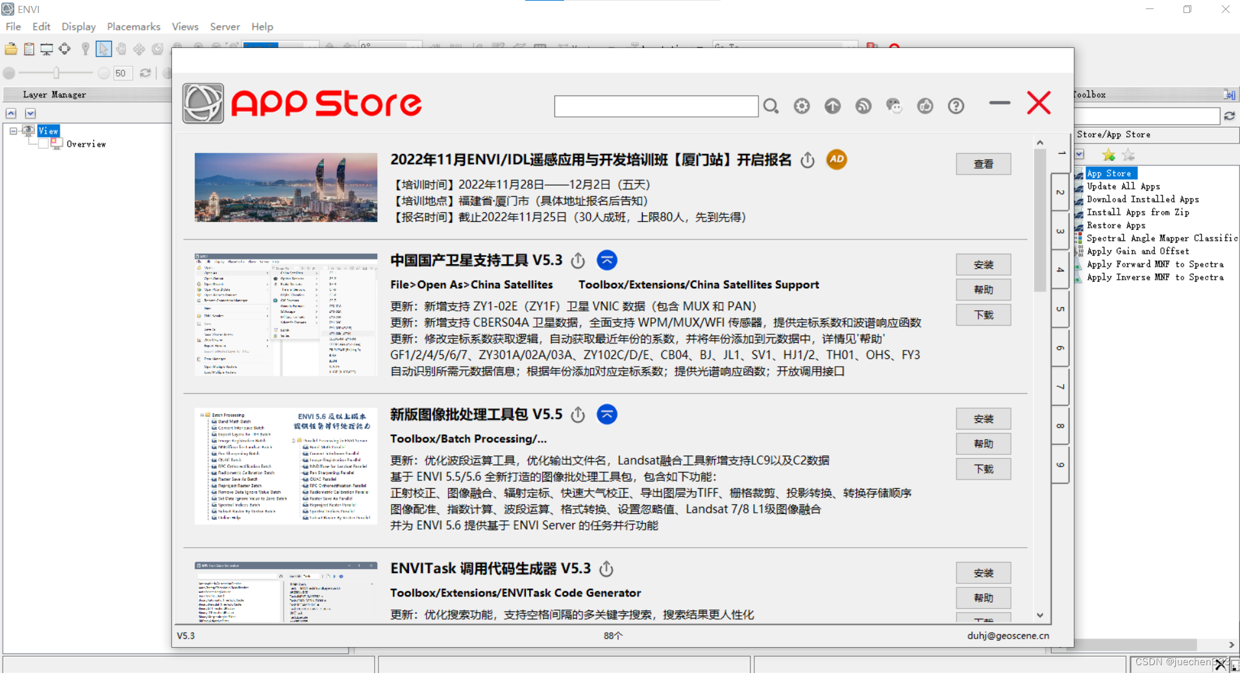Click the Zoom to Full Extent icon
The width and height of the screenshot is (1240, 673).
(64, 49)
